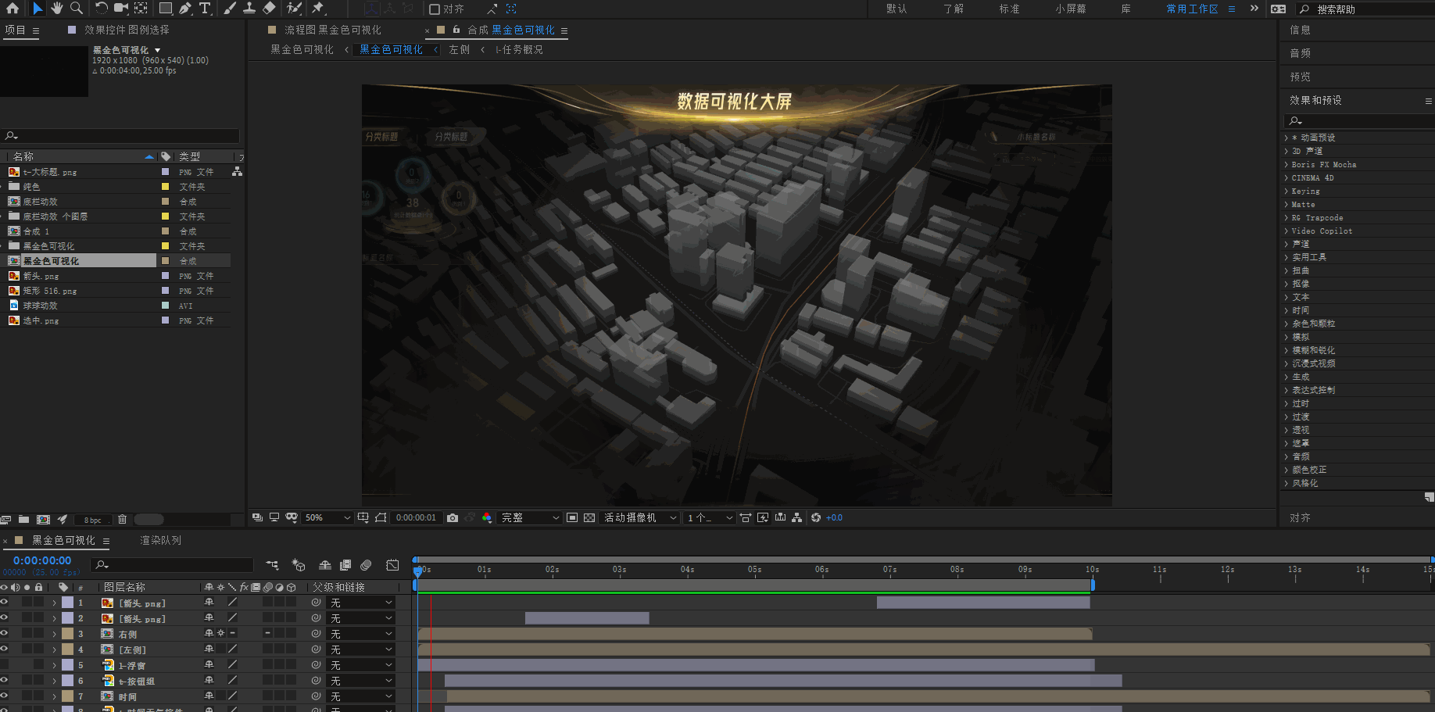Open the Graph Editor in timeline
Screen dimensions: 1435x712
[x=392, y=565]
